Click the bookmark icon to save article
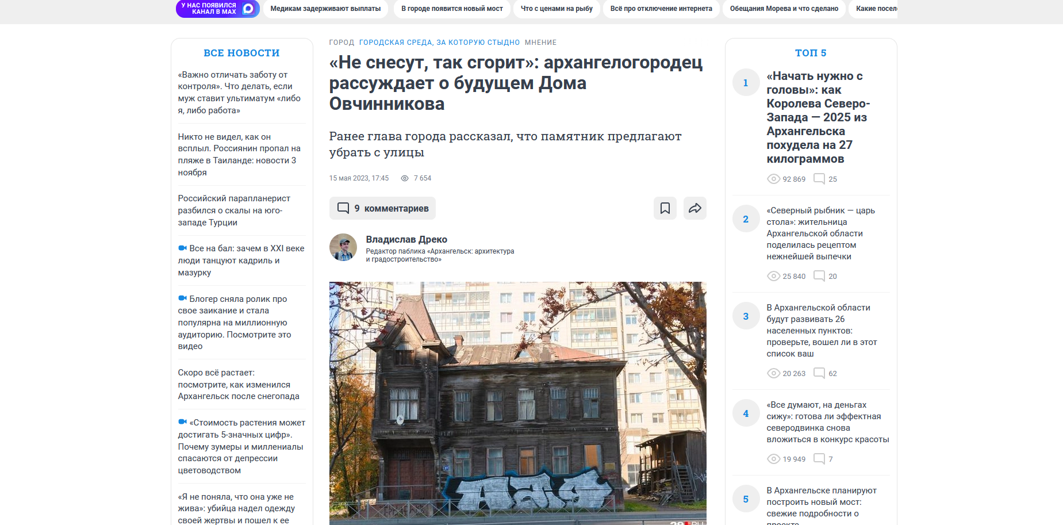The image size is (1063, 525). (x=665, y=208)
